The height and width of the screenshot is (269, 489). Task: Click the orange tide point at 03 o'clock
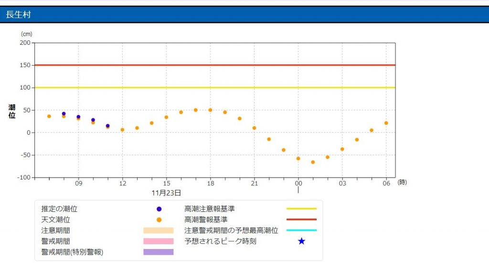[342, 149]
